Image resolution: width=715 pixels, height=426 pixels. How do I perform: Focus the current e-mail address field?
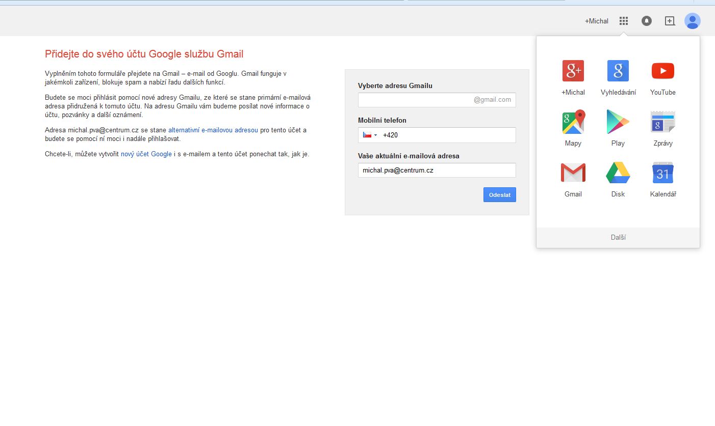(437, 170)
